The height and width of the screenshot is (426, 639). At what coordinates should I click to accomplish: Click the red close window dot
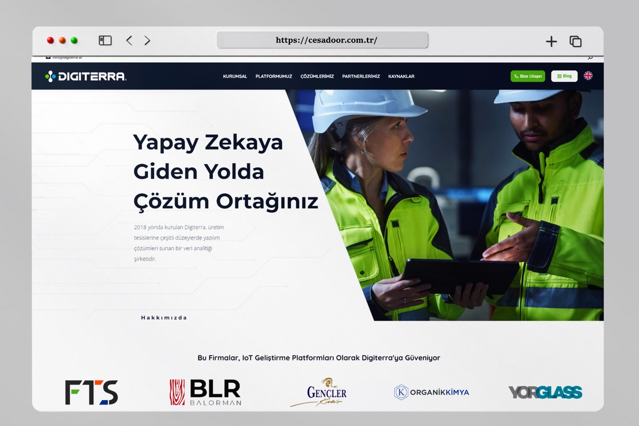coord(50,40)
